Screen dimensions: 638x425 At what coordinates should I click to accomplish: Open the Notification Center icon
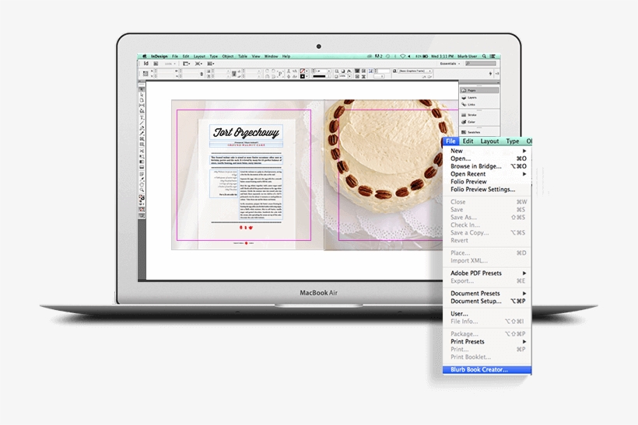(493, 57)
